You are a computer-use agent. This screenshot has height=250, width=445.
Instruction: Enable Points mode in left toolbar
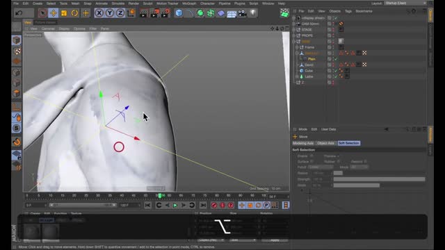(17, 72)
